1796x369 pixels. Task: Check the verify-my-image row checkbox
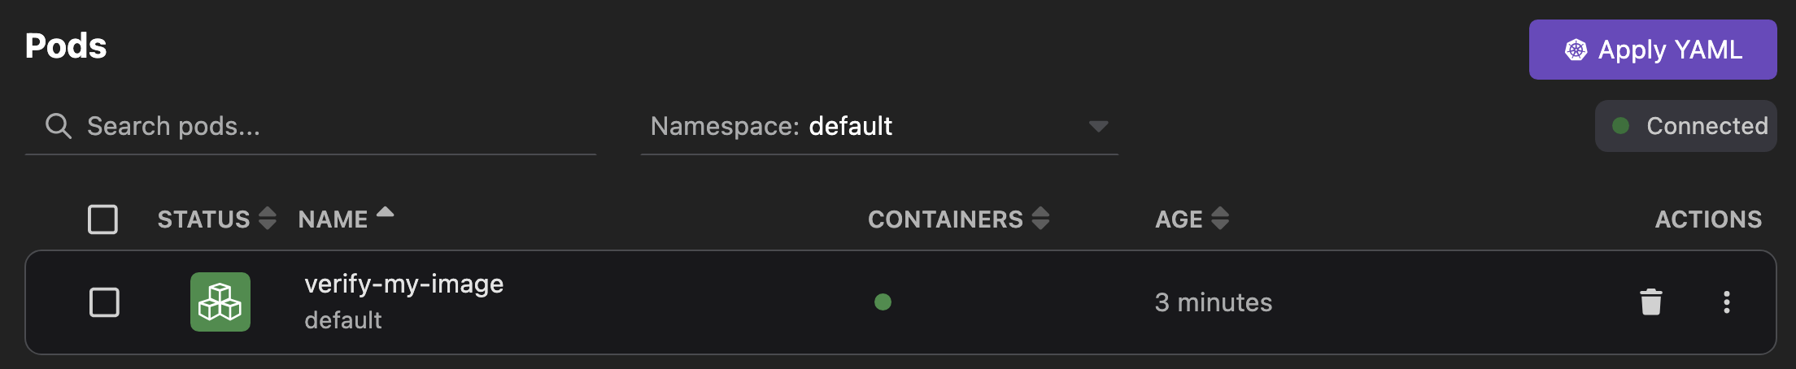(104, 302)
